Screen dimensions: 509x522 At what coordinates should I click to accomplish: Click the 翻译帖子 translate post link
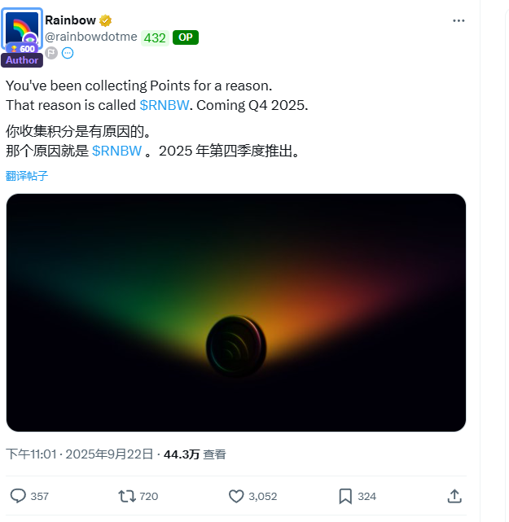tap(27, 175)
